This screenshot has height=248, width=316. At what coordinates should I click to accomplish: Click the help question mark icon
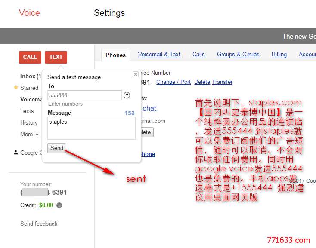coord(127,95)
